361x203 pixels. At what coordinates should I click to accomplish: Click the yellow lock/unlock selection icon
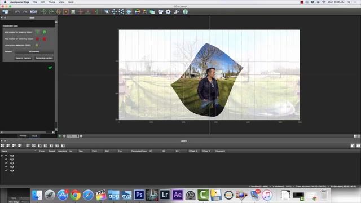point(37,45)
